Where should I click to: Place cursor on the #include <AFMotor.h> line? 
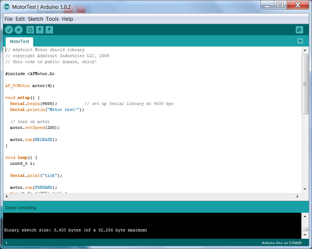[30, 73]
